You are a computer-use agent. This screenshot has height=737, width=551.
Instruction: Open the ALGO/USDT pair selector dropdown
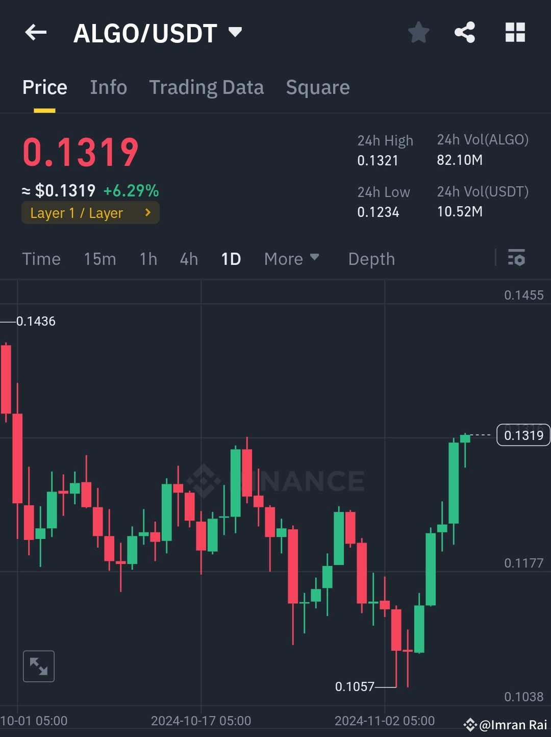click(234, 32)
